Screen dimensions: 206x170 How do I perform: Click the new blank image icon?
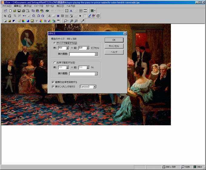pos(11,11)
